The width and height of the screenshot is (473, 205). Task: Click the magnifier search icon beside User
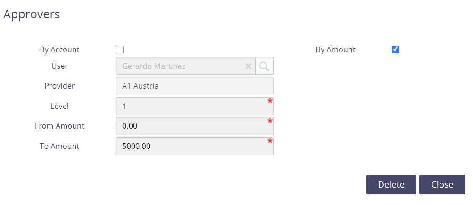pyautogui.click(x=264, y=66)
